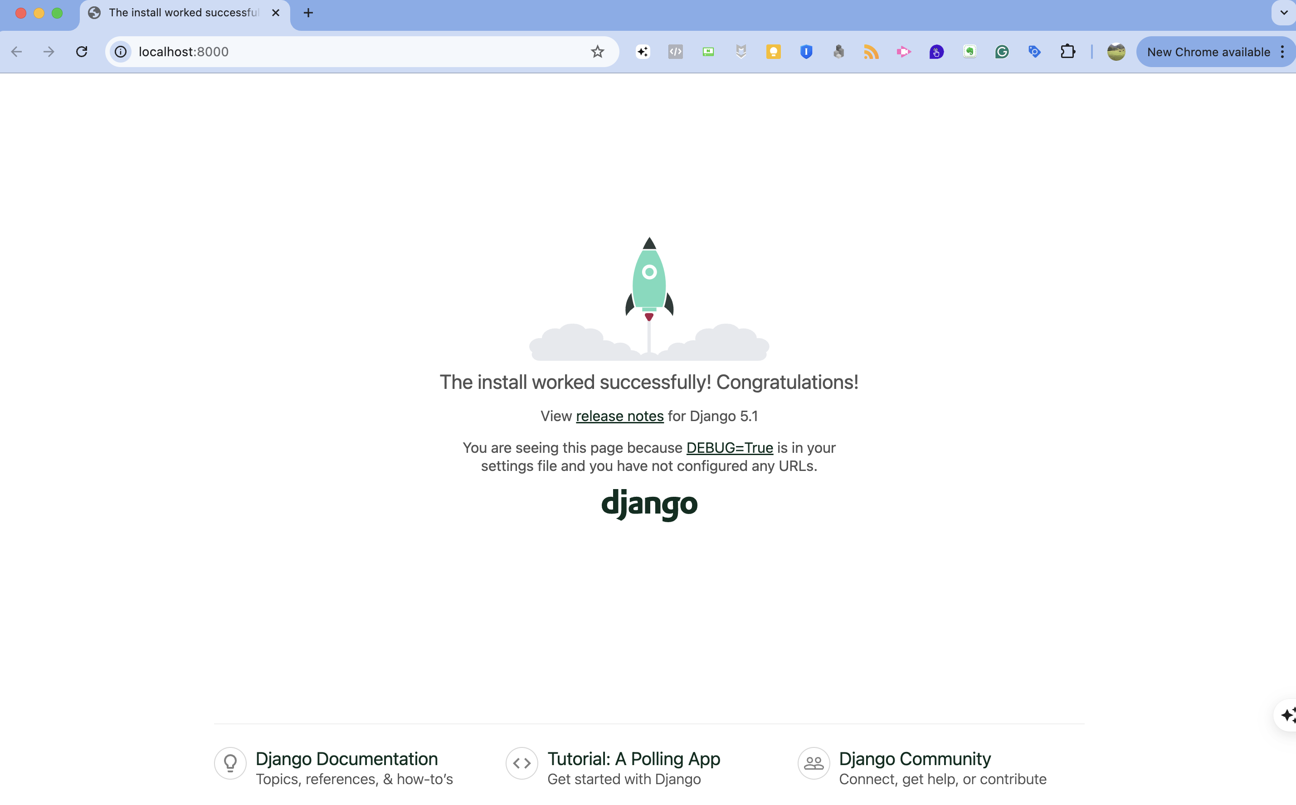Open the gray shield chevron extension
Screen dimensions: 1296x805
741,52
